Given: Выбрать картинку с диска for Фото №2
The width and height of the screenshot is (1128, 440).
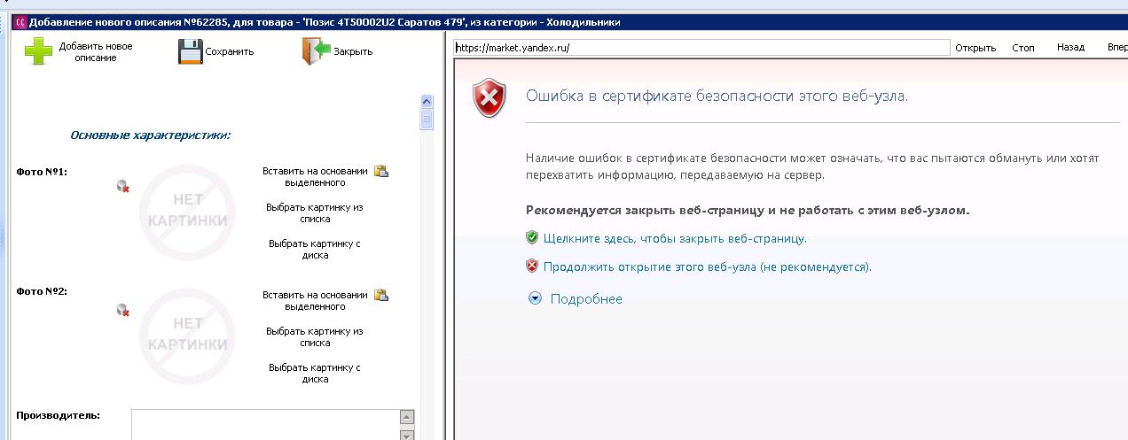Looking at the screenshot, I should point(315,374).
